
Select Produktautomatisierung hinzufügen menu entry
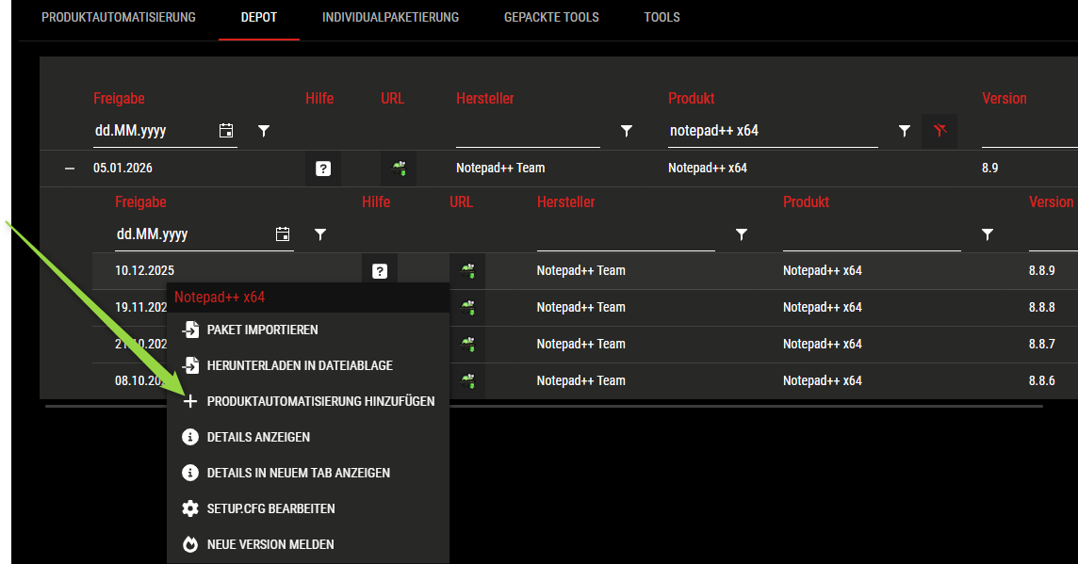320,401
